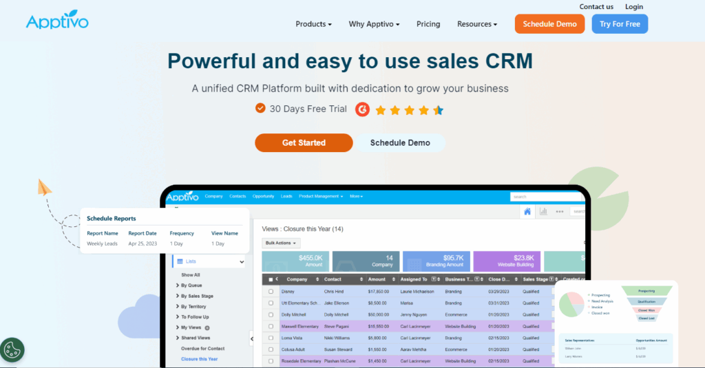The height and width of the screenshot is (368, 705).
Task: Click the Get Started button
Action: [x=304, y=142]
